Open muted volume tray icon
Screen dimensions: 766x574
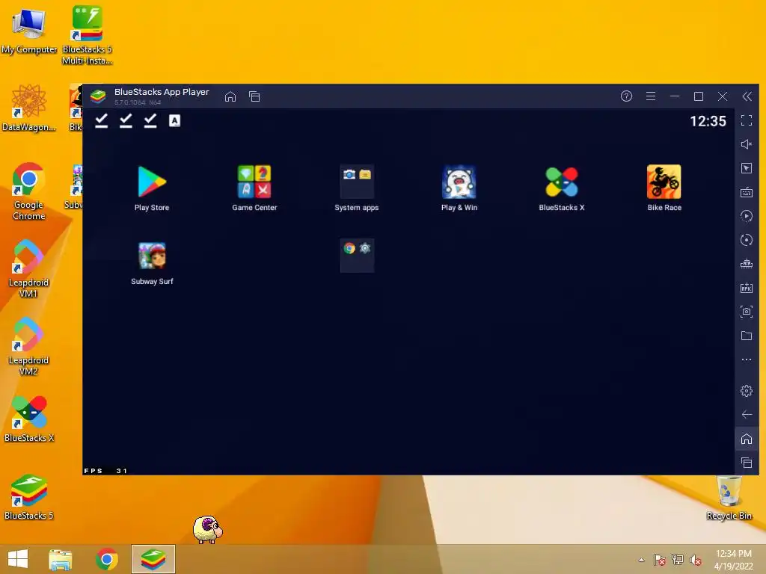696,560
